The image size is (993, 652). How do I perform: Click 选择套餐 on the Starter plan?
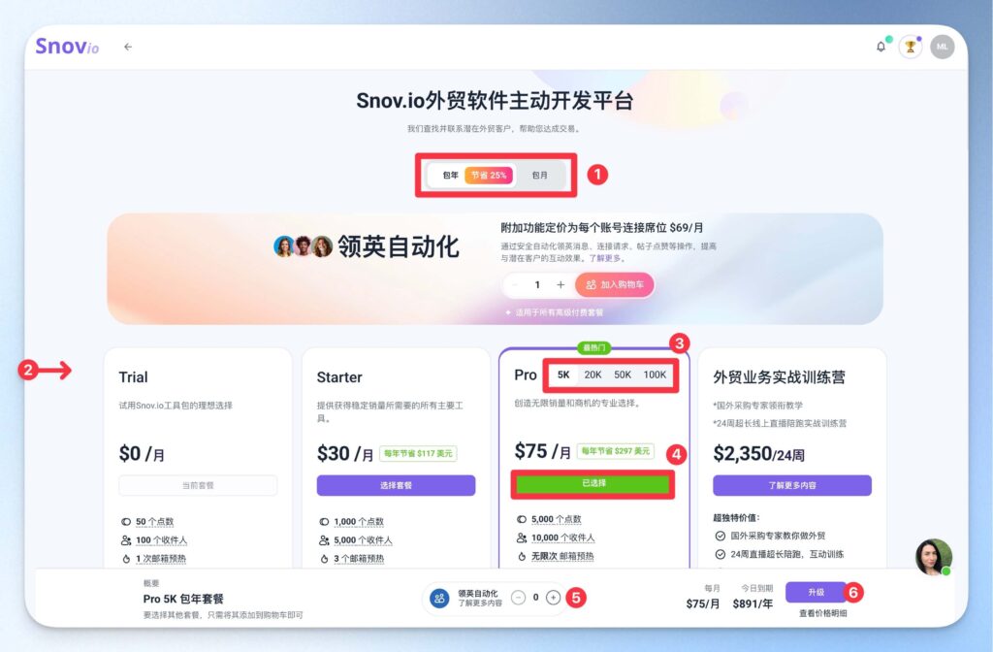pos(396,485)
